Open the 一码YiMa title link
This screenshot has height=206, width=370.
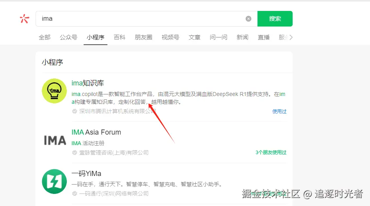pyautogui.click(x=86, y=174)
